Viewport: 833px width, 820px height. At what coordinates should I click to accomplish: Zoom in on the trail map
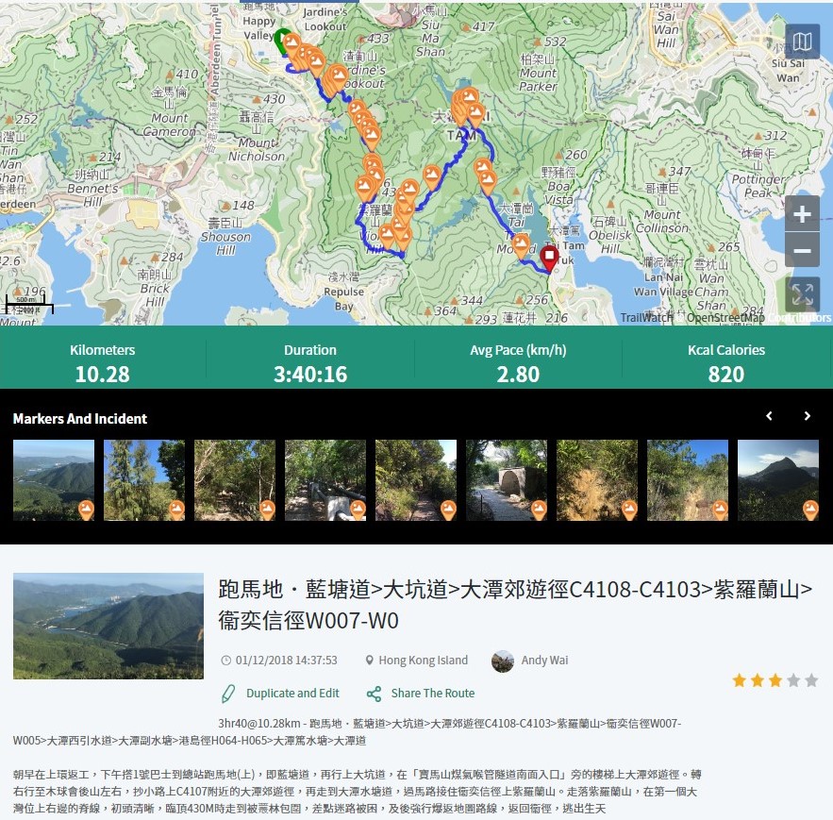pyautogui.click(x=802, y=214)
